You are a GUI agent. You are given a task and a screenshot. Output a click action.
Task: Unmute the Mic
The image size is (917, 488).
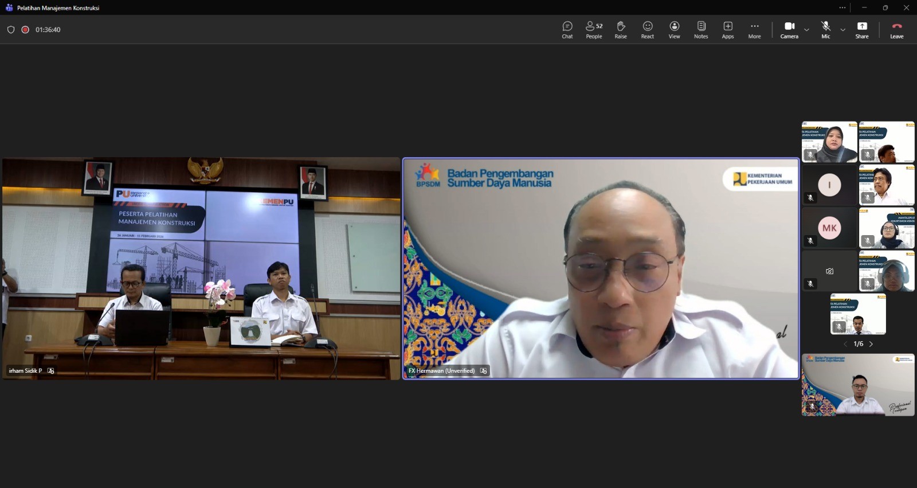[x=825, y=30]
